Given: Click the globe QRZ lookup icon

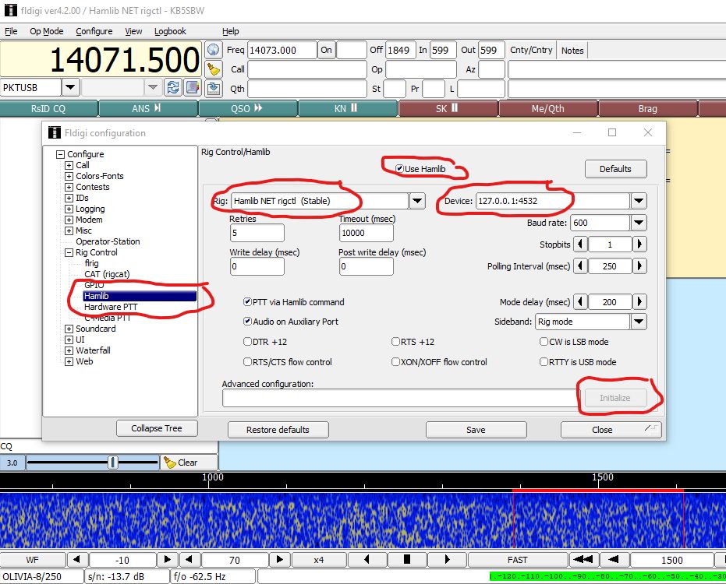Looking at the screenshot, I should pos(213,50).
